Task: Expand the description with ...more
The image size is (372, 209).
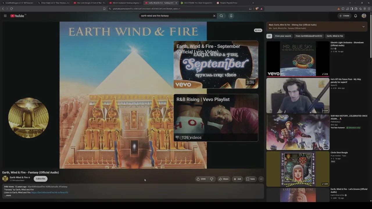Action: (8, 195)
